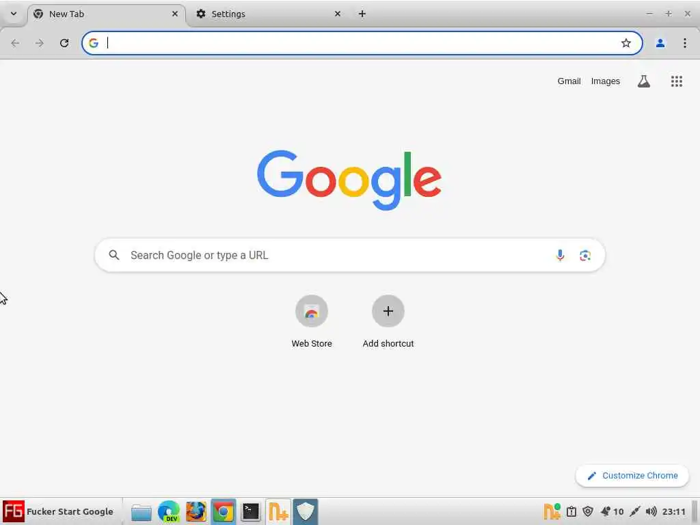The height and width of the screenshot is (525, 700).
Task: Click the Google logo
Action: coord(349,180)
